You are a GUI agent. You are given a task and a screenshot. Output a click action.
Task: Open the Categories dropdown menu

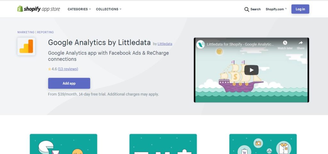[79, 9]
